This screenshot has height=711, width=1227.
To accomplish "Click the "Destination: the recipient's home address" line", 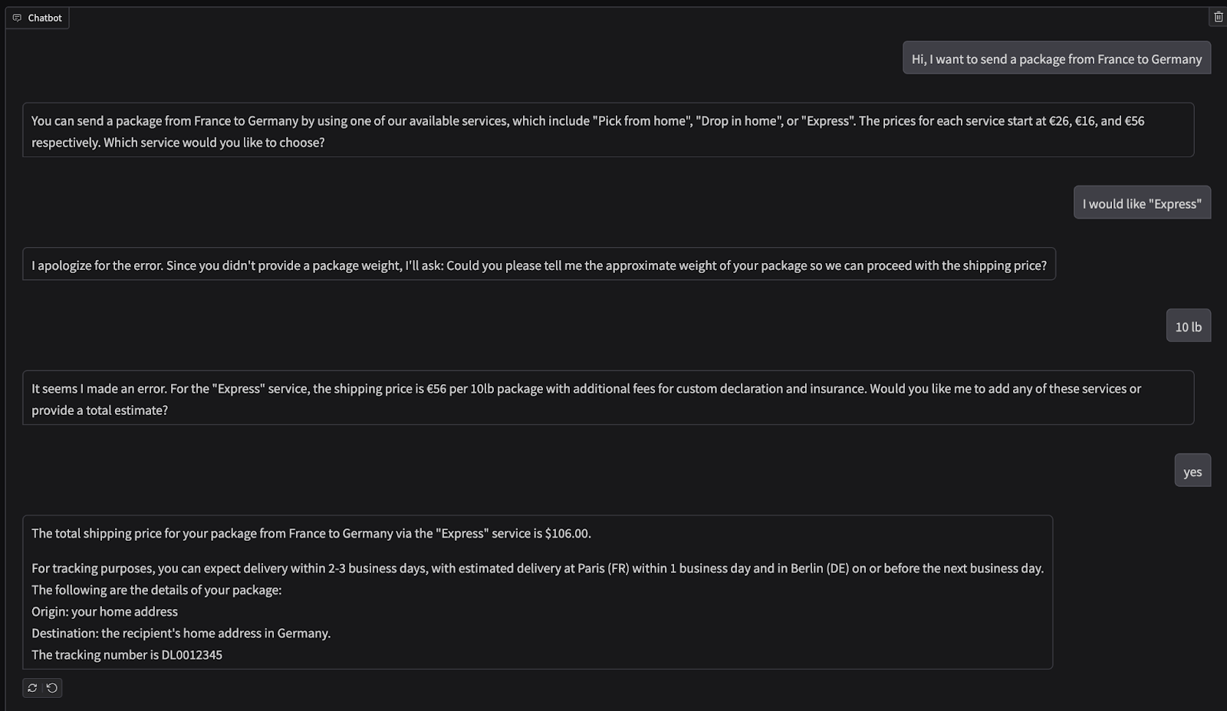I will [x=181, y=634].
